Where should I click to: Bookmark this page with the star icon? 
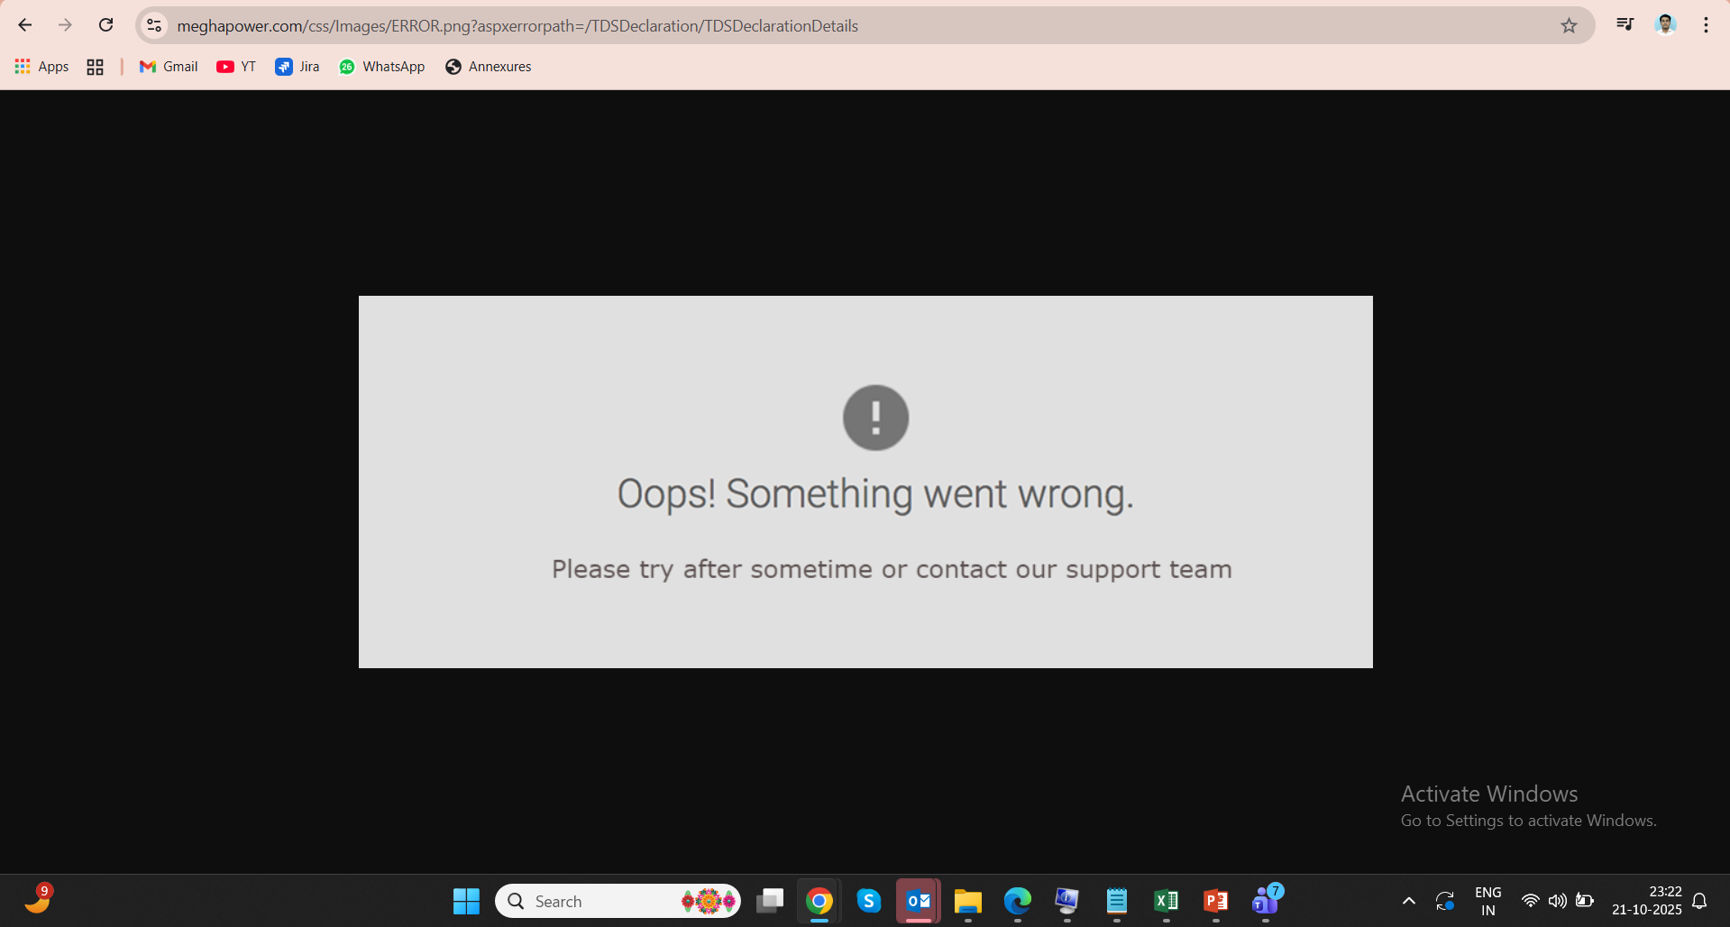coord(1569,25)
